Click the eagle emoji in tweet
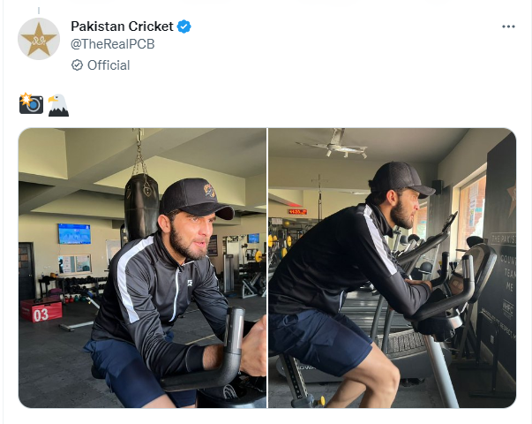Image resolution: width=532 pixels, height=424 pixels. pos(57,104)
